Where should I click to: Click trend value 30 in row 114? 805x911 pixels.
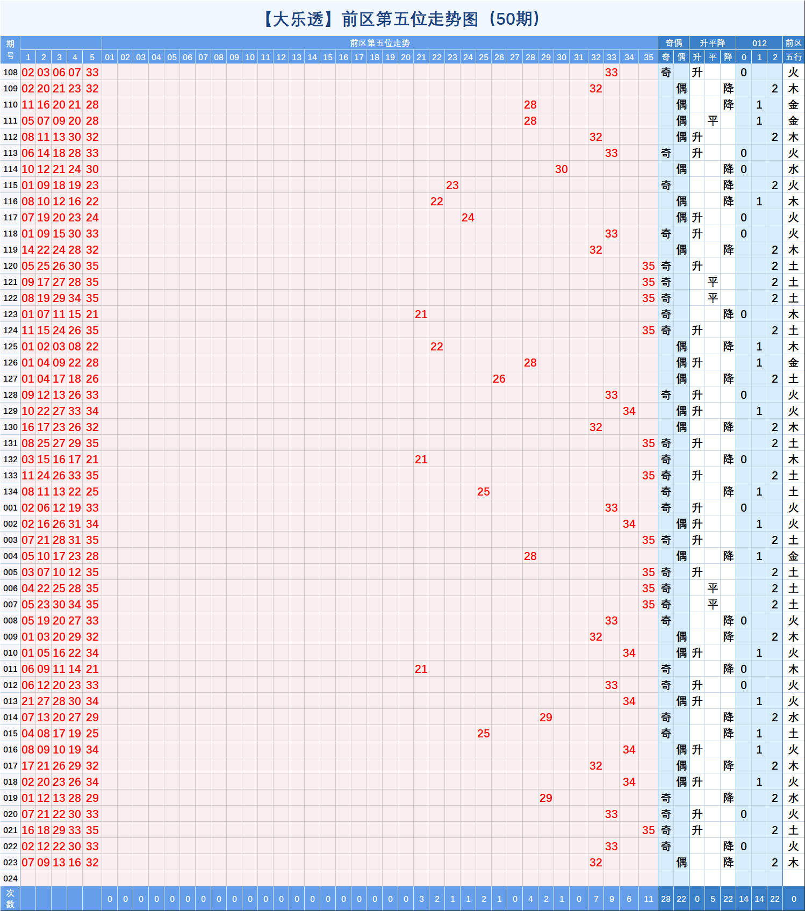(x=562, y=169)
